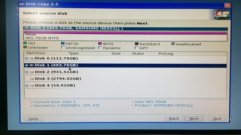
Task: Click the Back button
Action: (x=174, y=118)
